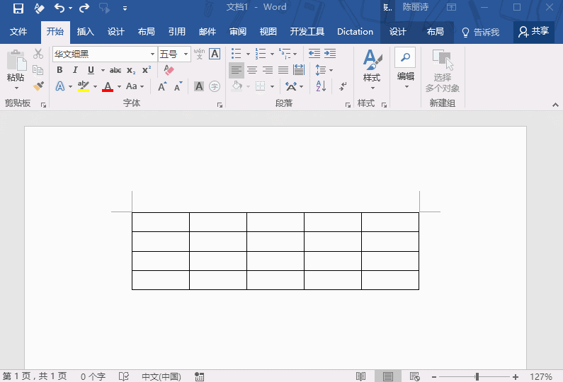Toggle subscript formatting
This screenshot has width=563, height=382.
click(x=131, y=70)
